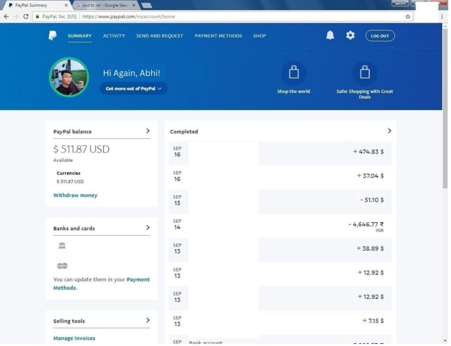
Task: Click the browser forward arrow
Action: tap(16, 17)
